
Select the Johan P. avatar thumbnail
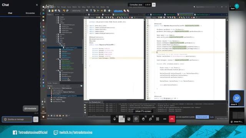[237, 99]
